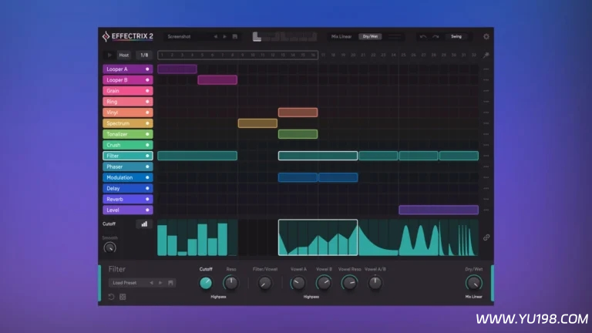Viewport: 592px width, 333px height.
Task: Click the Reso knob
Action: point(230,283)
